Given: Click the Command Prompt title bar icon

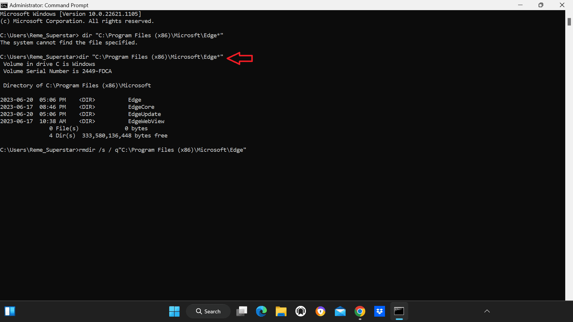Looking at the screenshot, I should [4, 5].
